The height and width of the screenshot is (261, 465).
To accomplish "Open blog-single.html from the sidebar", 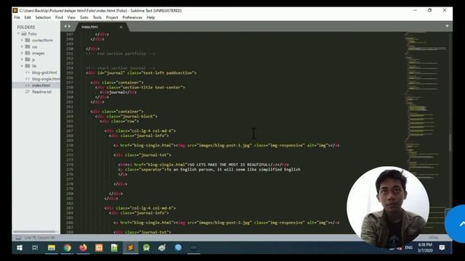I will pos(46,79).
